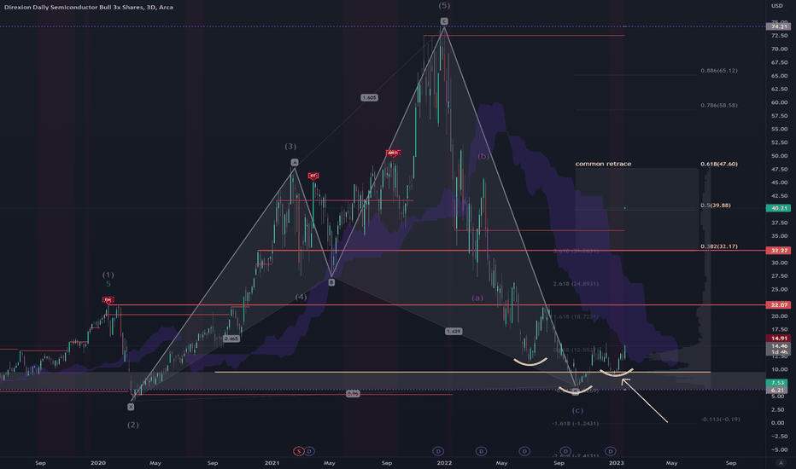This screenshot has width=796, height=469.
Task: Open the USD currency selector
Action: click(777, 6)
